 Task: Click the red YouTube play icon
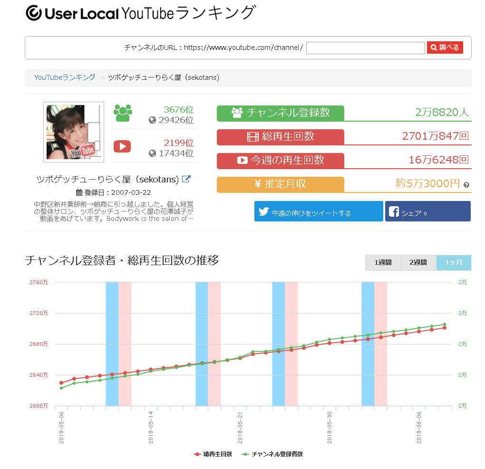tap(122, 146)
